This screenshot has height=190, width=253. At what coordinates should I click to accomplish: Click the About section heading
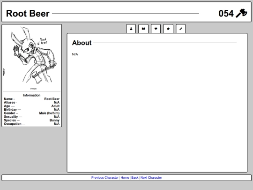pos(82,43)
